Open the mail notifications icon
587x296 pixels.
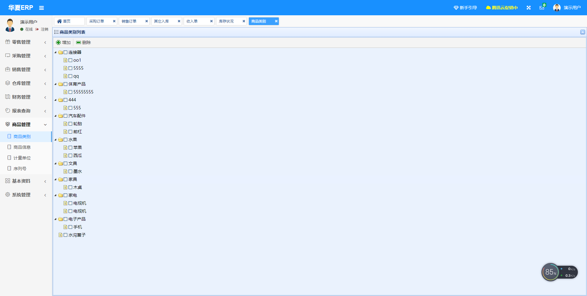pos(542,8)
